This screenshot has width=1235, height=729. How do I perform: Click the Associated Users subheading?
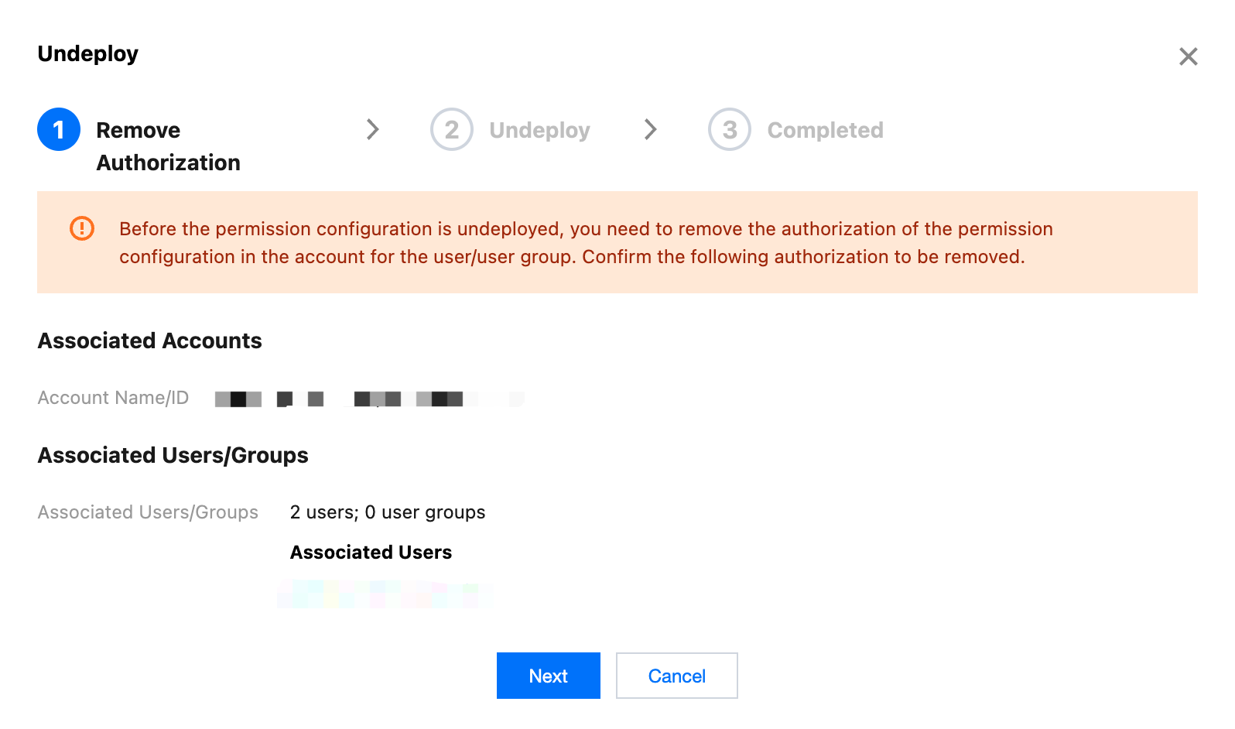pos(371,553)
